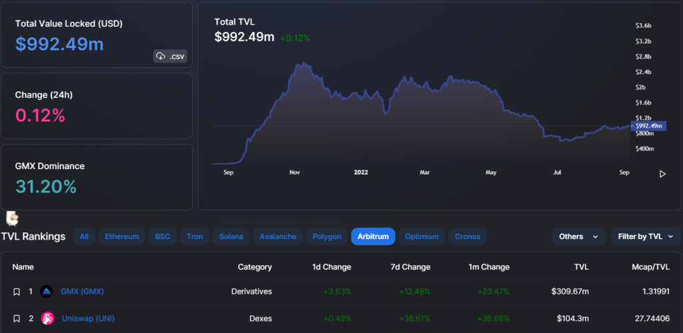The height and width of the screenshot is (333, 683).
Task: Sort table by Category column
Action: 255,267
